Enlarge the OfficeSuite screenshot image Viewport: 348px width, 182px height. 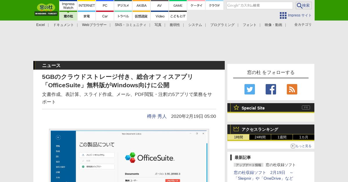point(129,155)
